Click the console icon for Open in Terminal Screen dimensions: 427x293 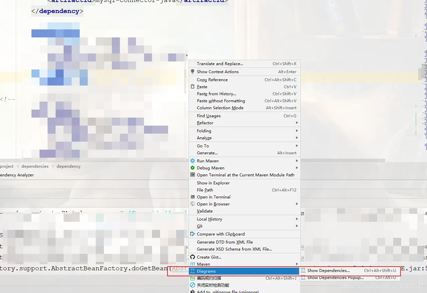click(193, 197)
